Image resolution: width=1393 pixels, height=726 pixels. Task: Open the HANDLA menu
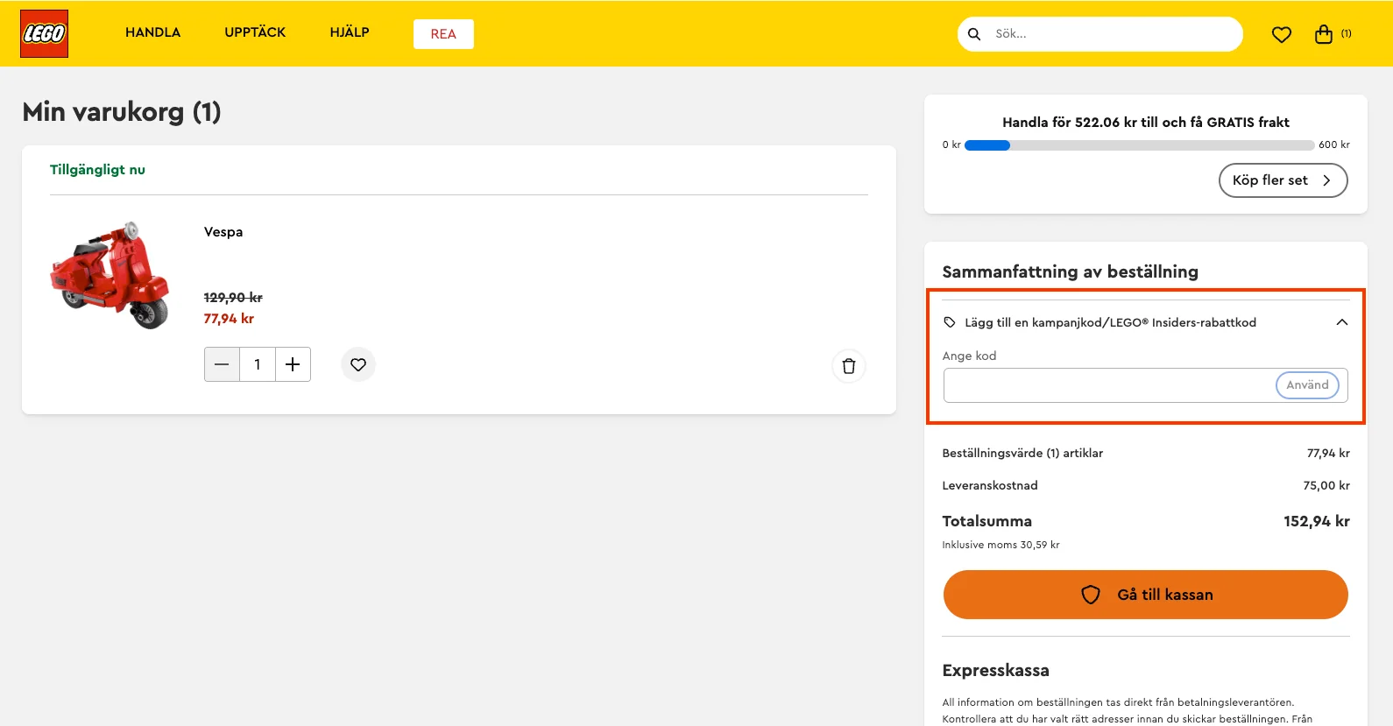(x=152, y=32)
